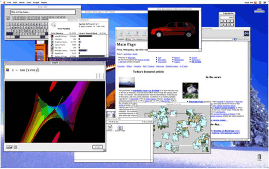
Task: Click the Netscape Communicator icon in memory list
Action: [x=52, y=50]
